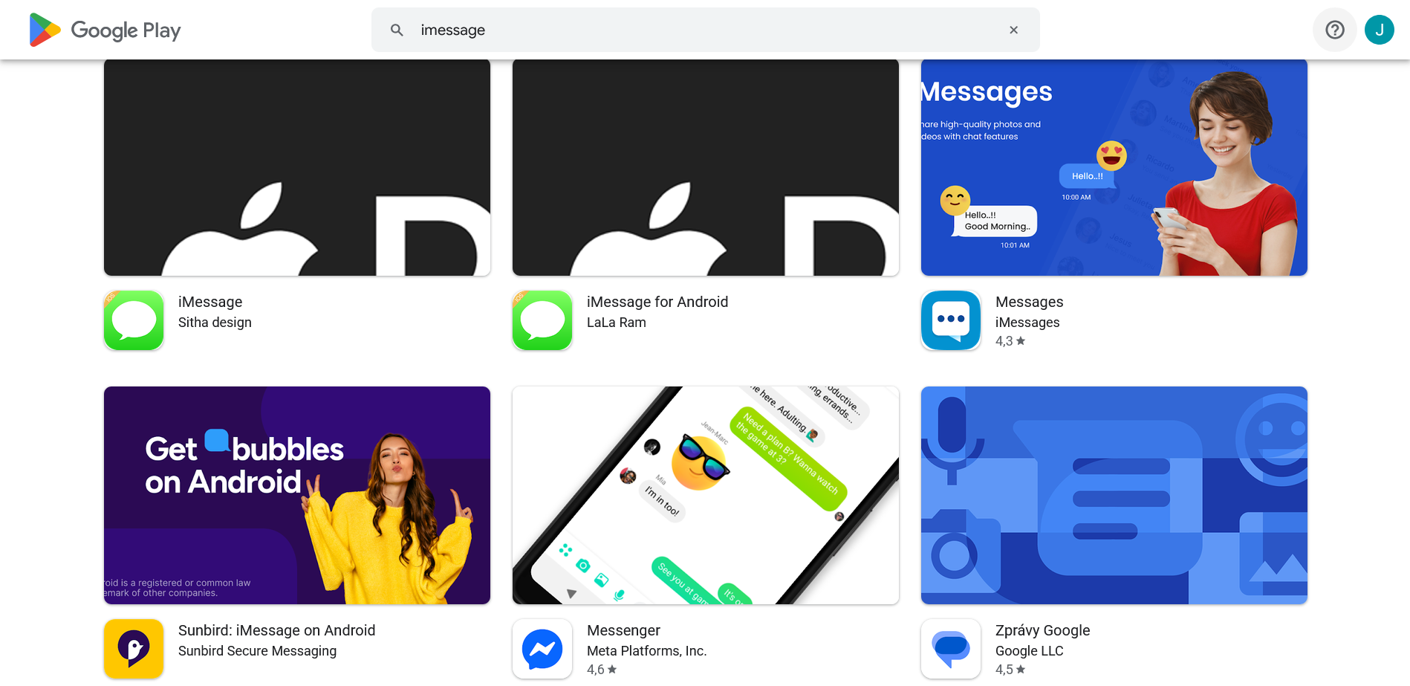Click the Meta Platforms, Inc. developer name
1410x686 pixels.
(646, 651)
